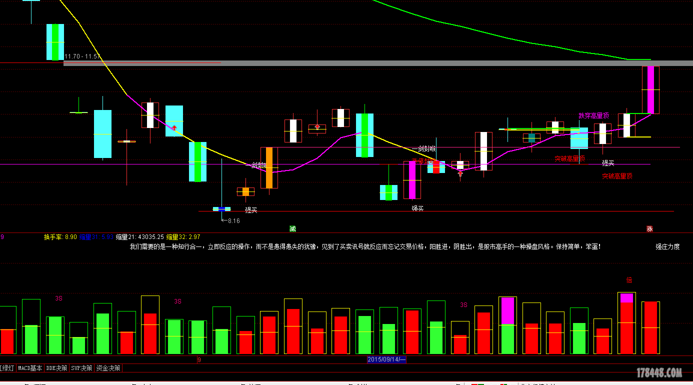This screenshot has width=693, height=385.
Task: Click the 8.16 low price label
Action: [230, 220]
